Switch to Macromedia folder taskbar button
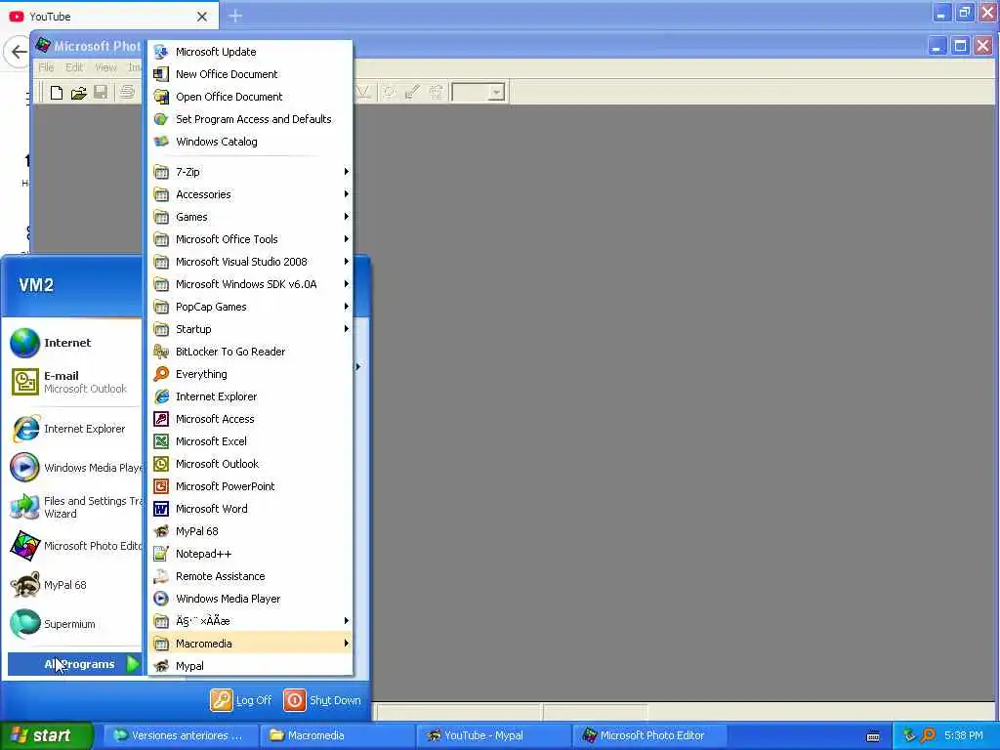Viewport: 1000px width, 750px height. click(337, 735)
